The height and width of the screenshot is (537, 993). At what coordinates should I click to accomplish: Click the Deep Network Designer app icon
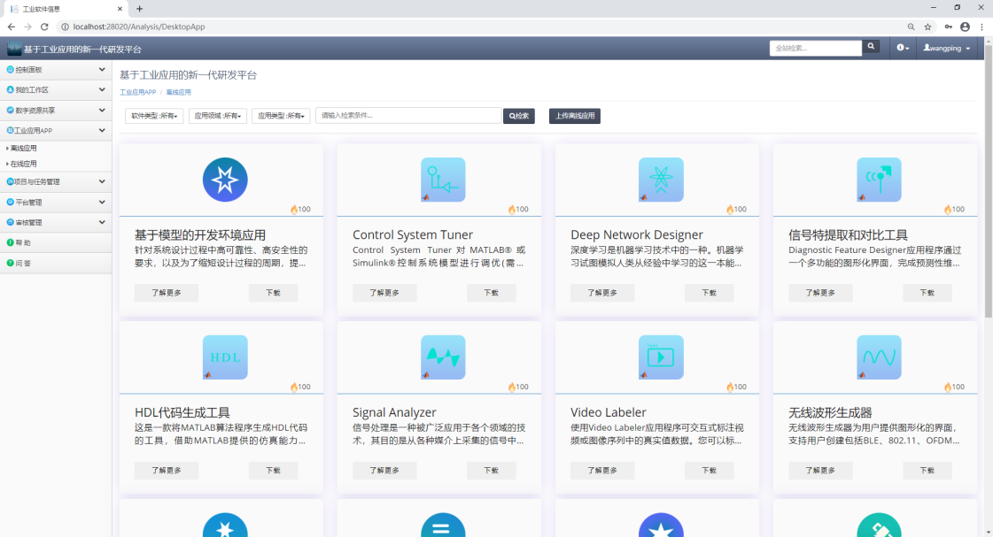(661, 180)
